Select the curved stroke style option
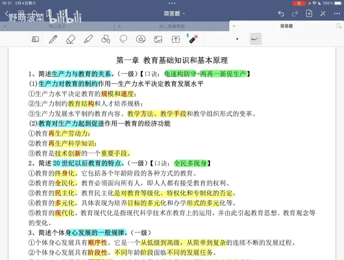344x260 pixels. tap(255, 39)
